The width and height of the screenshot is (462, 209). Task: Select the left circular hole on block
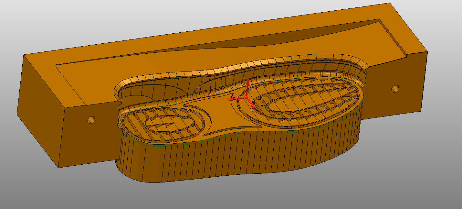click(x=92, y=120)
